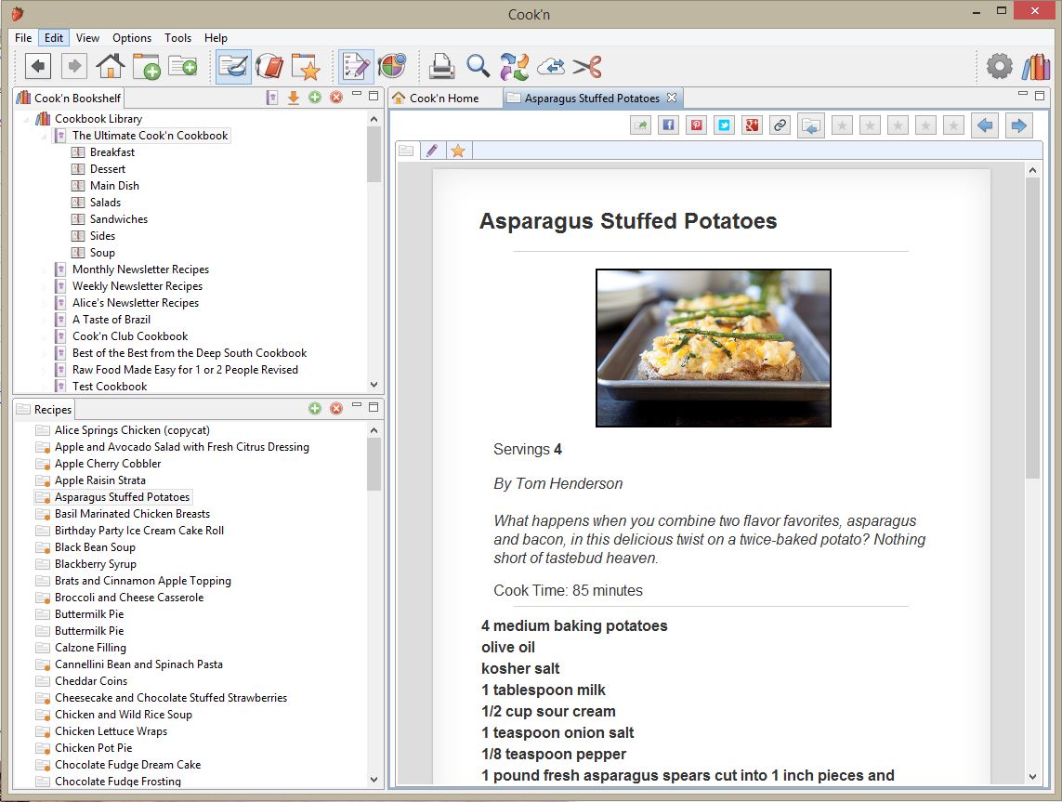The width and height of the screenshot is (1062, 802).
Task: Open the nutrition pie plate icon
Action: 391,66
